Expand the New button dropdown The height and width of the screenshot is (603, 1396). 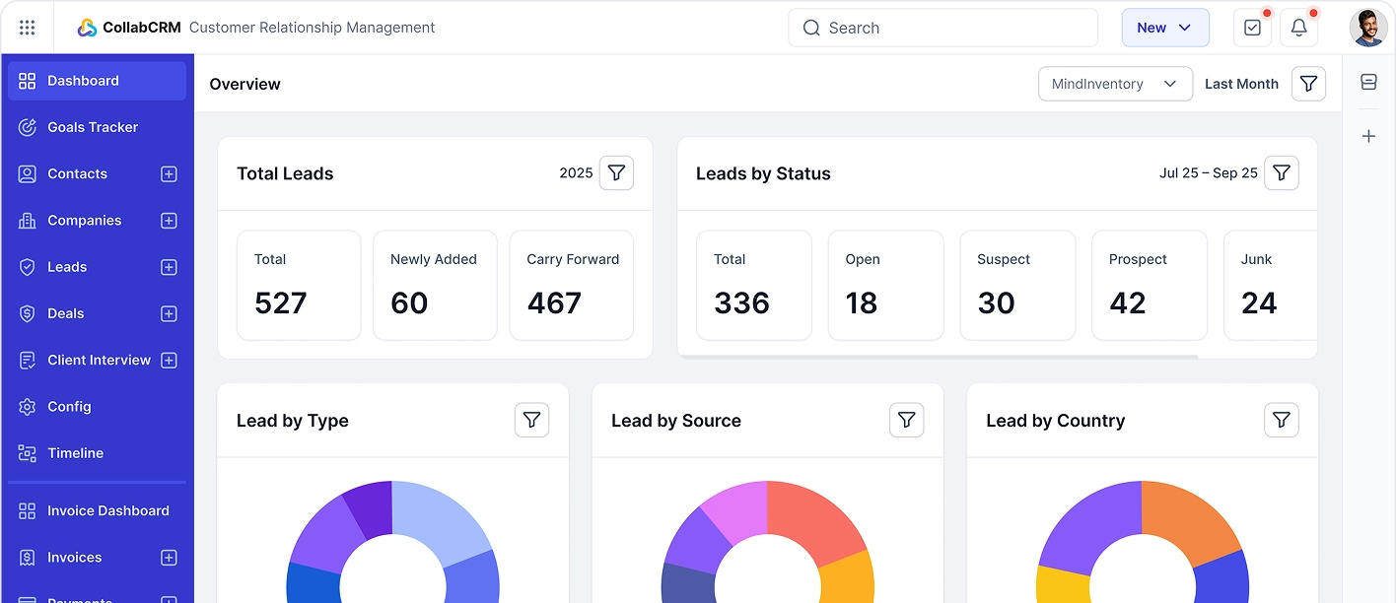(1165, 28)
